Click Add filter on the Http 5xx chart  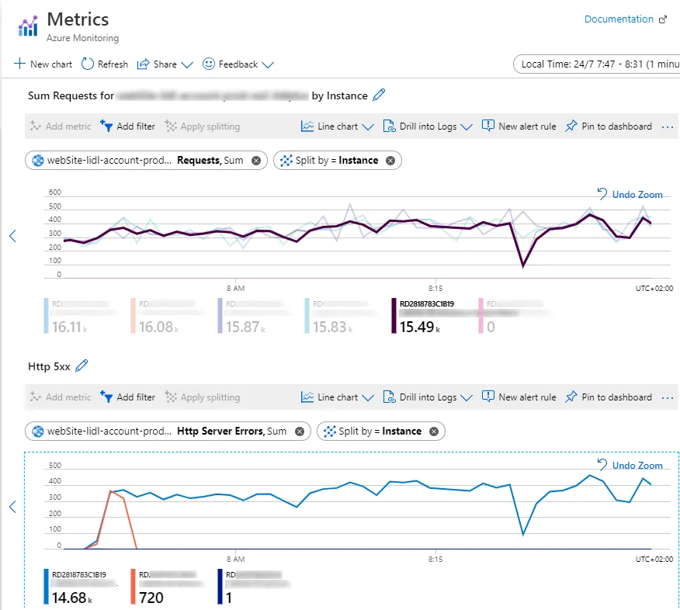tap(127, 397)
